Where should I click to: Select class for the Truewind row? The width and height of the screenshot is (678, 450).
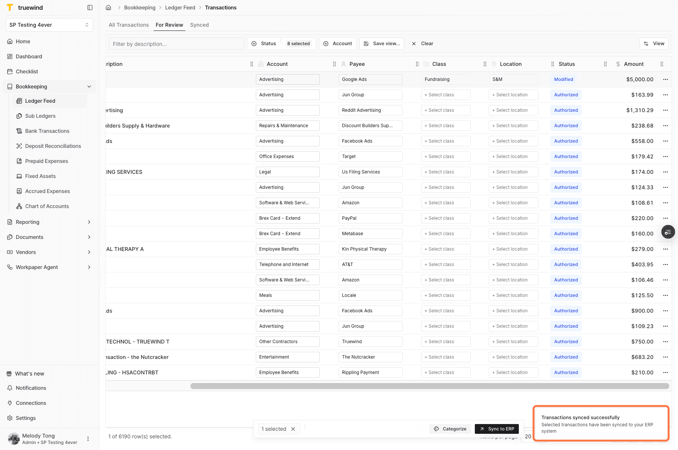click(x=446, y=342)
